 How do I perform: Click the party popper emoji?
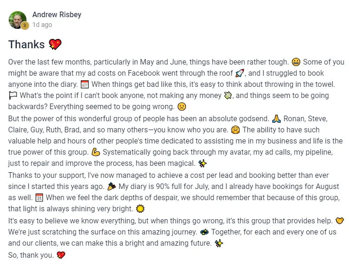tap(111, 186)
